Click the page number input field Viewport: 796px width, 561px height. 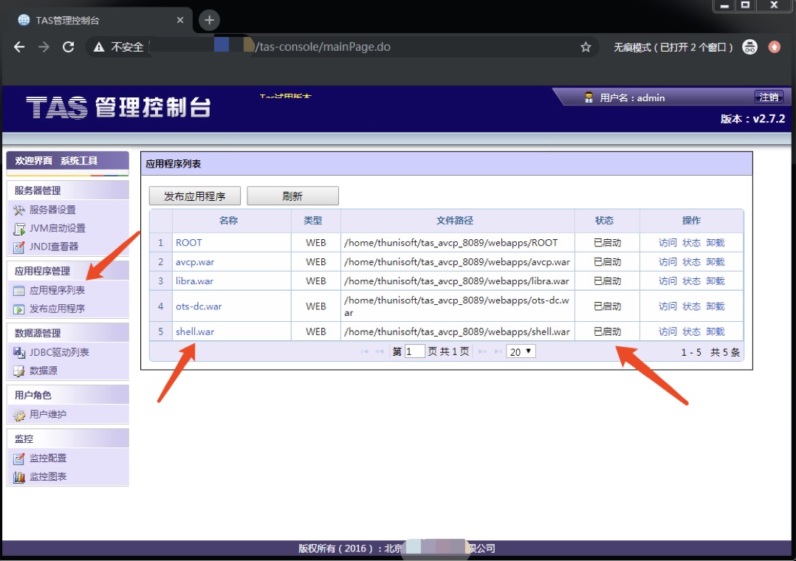click(415, 352)
